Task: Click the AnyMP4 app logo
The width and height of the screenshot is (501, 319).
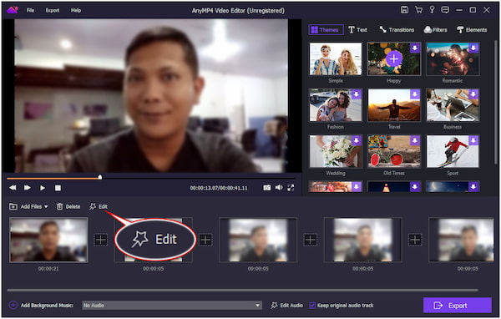Action: pos(13,10)
